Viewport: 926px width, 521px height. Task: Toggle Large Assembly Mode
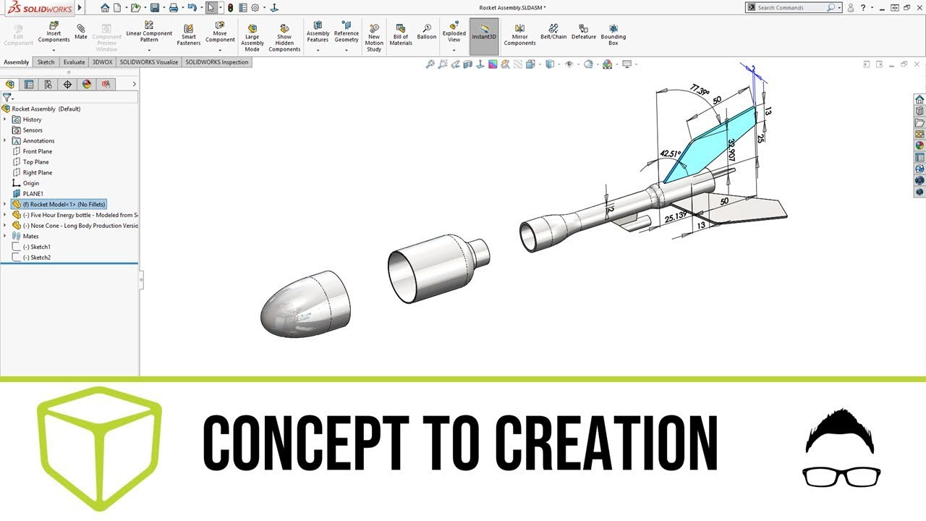252,38
